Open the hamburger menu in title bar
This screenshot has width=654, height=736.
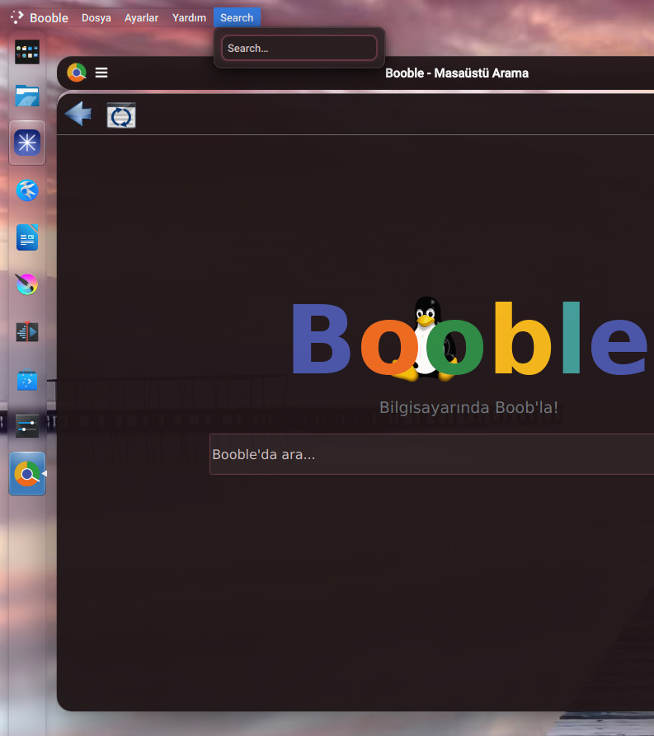[x=101, y=73]
